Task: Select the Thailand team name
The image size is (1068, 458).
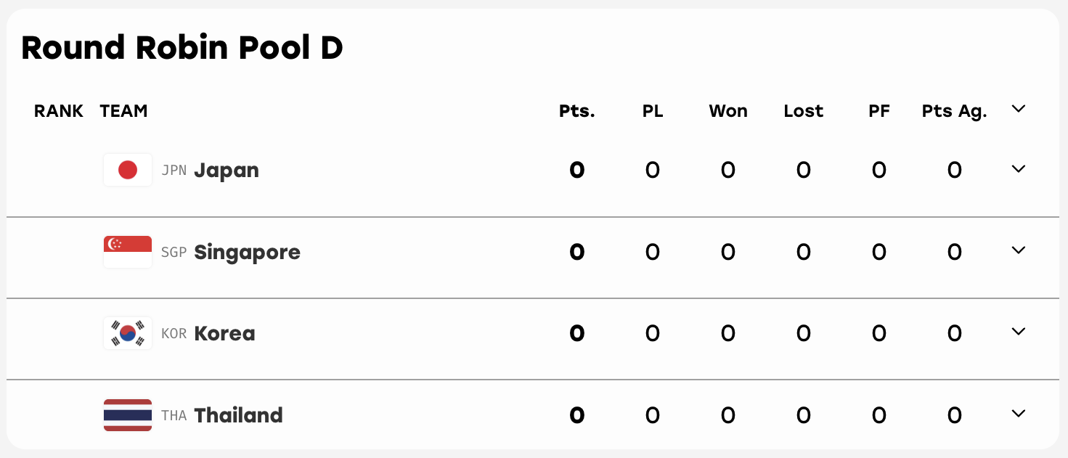Action: [x=239, y=415]
